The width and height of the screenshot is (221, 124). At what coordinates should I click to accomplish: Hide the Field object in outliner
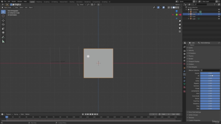click(x=219, y=17)
